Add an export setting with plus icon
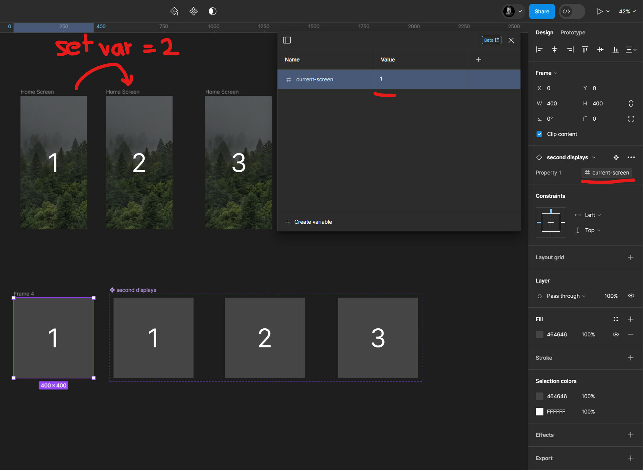The height and width of the screenshot is (470, 643). pos(631,458)
